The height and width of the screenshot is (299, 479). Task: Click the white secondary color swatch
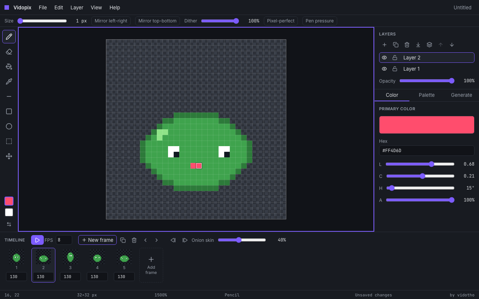pos(9,212)
